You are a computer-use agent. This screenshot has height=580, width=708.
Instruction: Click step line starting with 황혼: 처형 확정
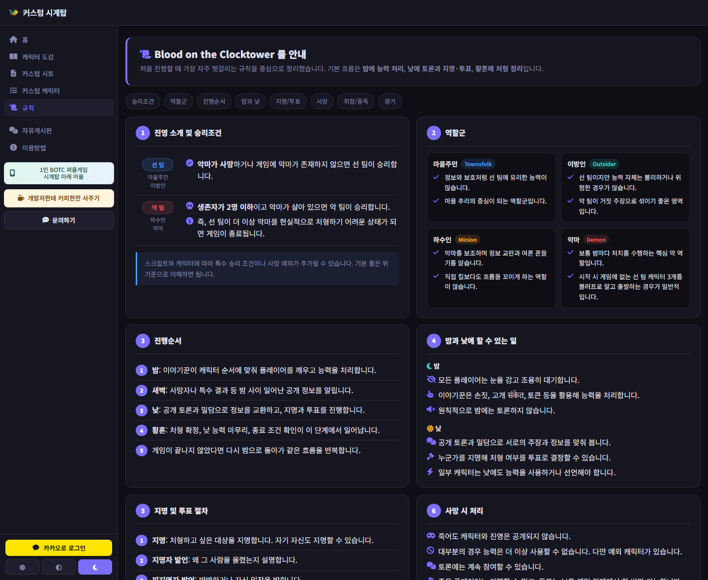tap(267, 430)
